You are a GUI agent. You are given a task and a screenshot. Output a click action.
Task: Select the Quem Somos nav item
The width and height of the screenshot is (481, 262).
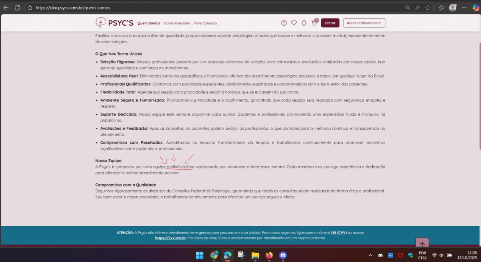(149, 23)
